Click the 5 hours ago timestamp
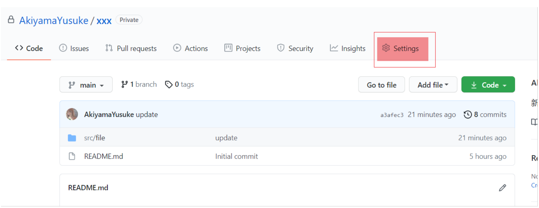Viewport: 539px width, 208px height. coord(488,156)
